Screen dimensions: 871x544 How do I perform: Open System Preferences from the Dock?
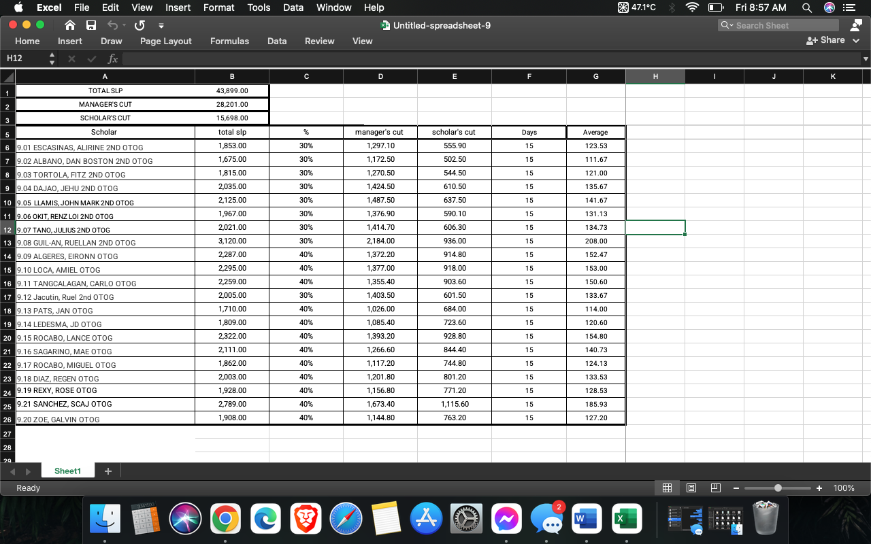pos(466,519)
